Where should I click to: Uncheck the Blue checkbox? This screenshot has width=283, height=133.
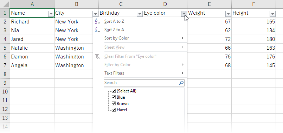click(x=114, y=97)
